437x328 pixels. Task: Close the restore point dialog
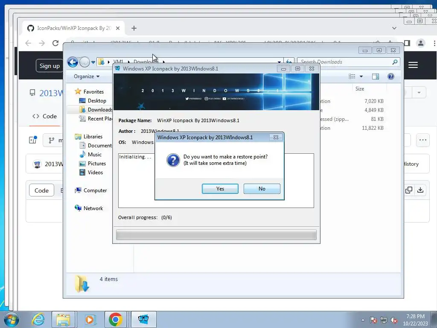276,137
